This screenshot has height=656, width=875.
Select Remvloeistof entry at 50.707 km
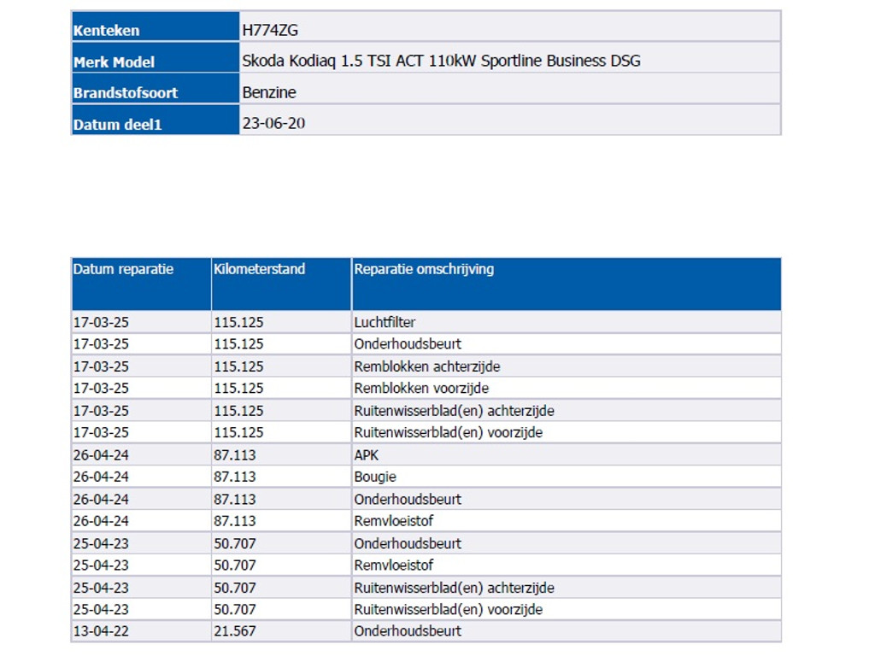point(393,565)
